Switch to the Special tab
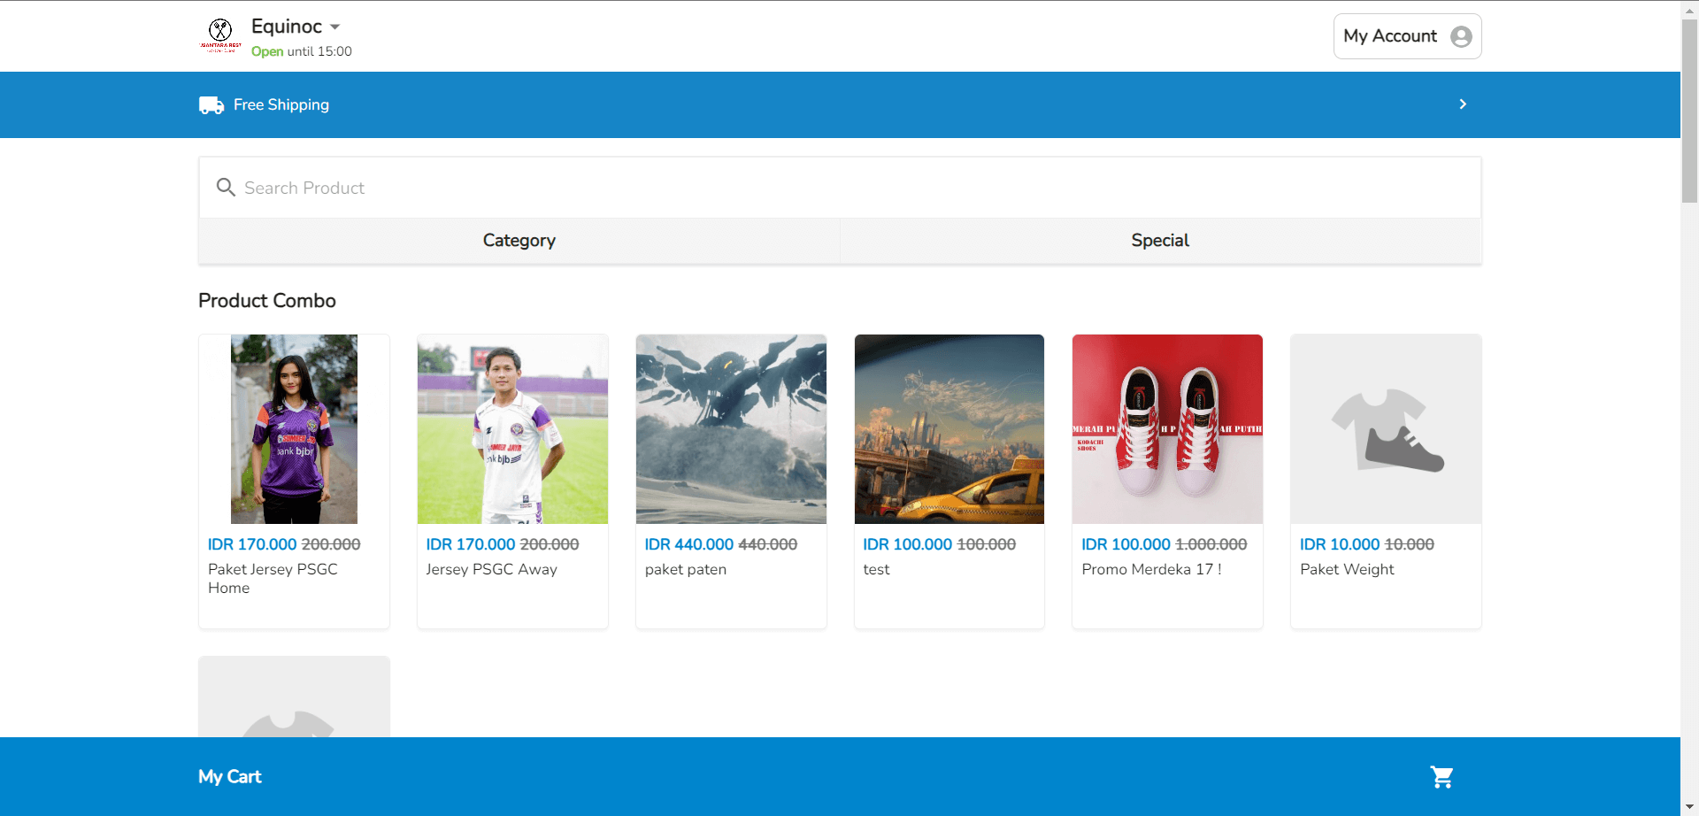Screen dimensions: 1699x816 pos(1160,241)
